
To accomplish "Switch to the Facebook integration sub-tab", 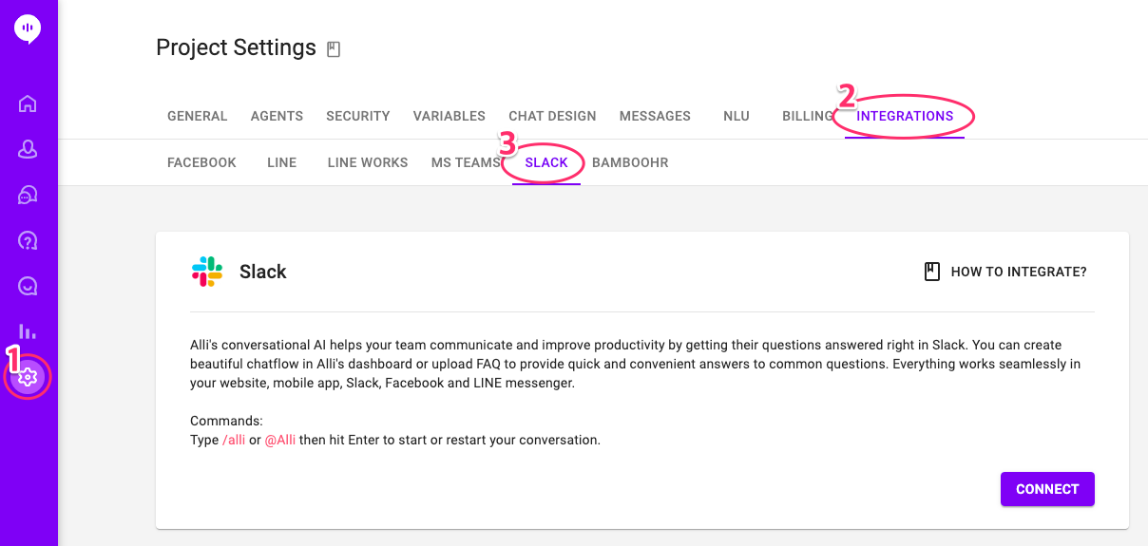I will (201, 162).
